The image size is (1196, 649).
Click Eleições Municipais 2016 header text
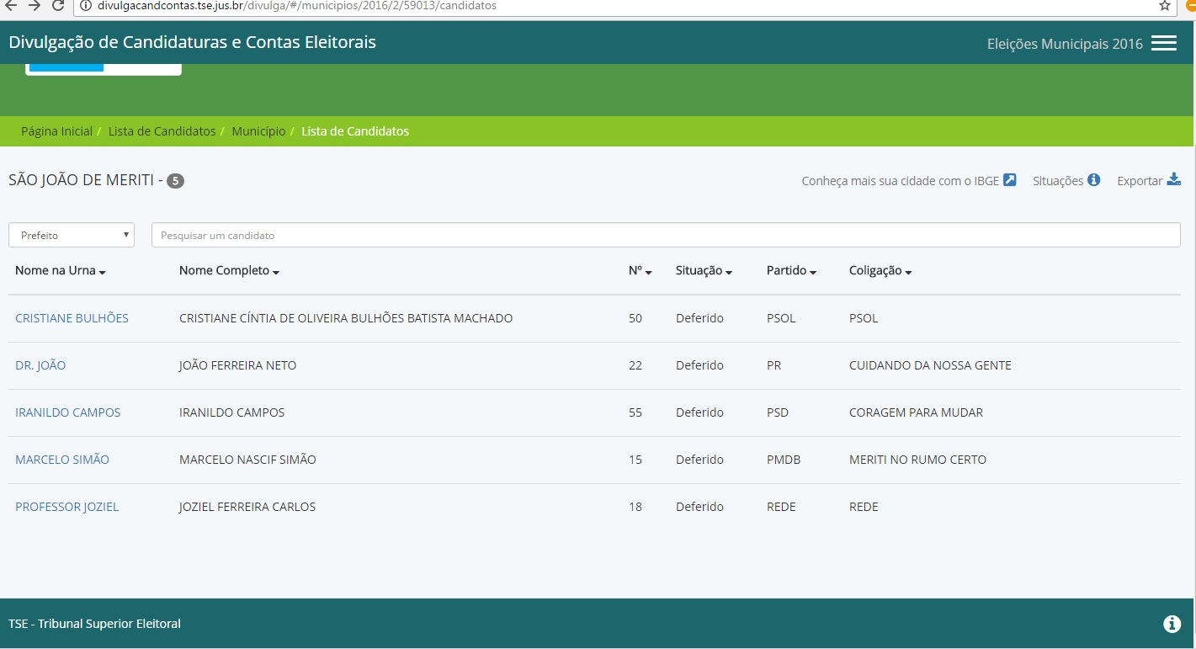coord(1065,44)
